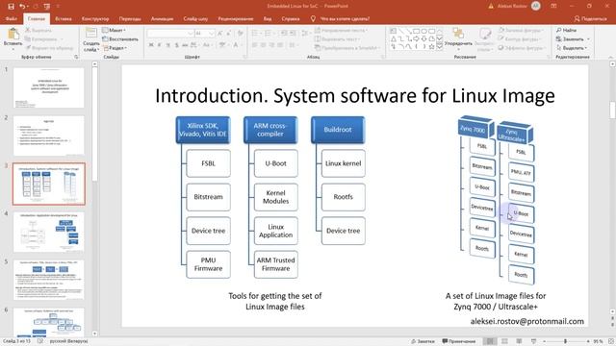Select the Rectangle shape in the gallery
This screenshot has width=616, height=346.
coord(417,31)
